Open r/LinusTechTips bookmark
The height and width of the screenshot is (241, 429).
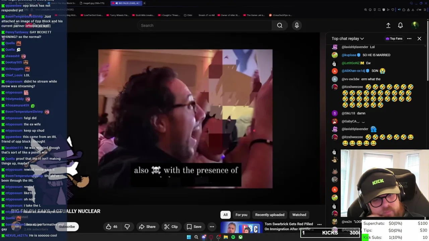pyautogui.click(x=280, y=15)
